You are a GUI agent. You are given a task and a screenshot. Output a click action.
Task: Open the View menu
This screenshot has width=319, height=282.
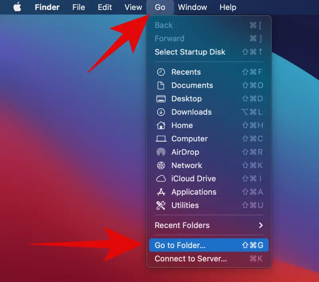click(133, 7)
